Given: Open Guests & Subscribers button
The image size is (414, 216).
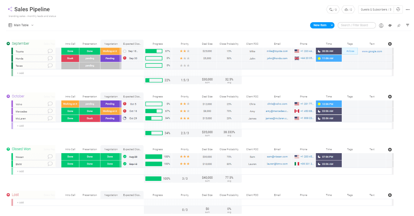Looking at the screenshot, I should [x=376, y=10].
